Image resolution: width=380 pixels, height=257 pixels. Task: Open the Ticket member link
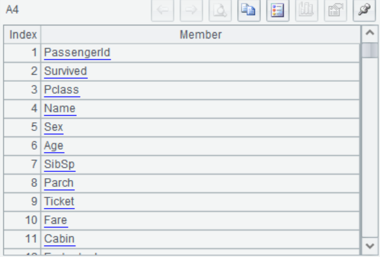(59, 202)
